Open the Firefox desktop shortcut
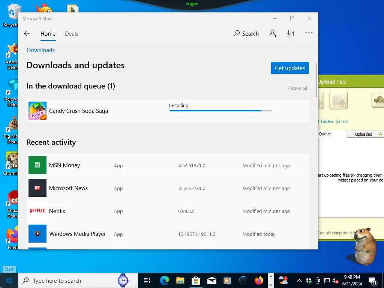 12,238
